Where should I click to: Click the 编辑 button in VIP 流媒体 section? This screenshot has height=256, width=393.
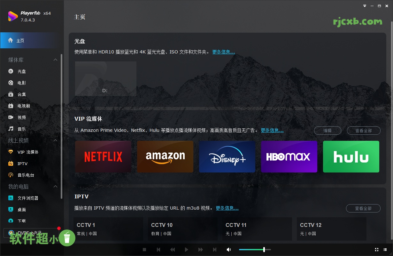click(x=327, y=131)
